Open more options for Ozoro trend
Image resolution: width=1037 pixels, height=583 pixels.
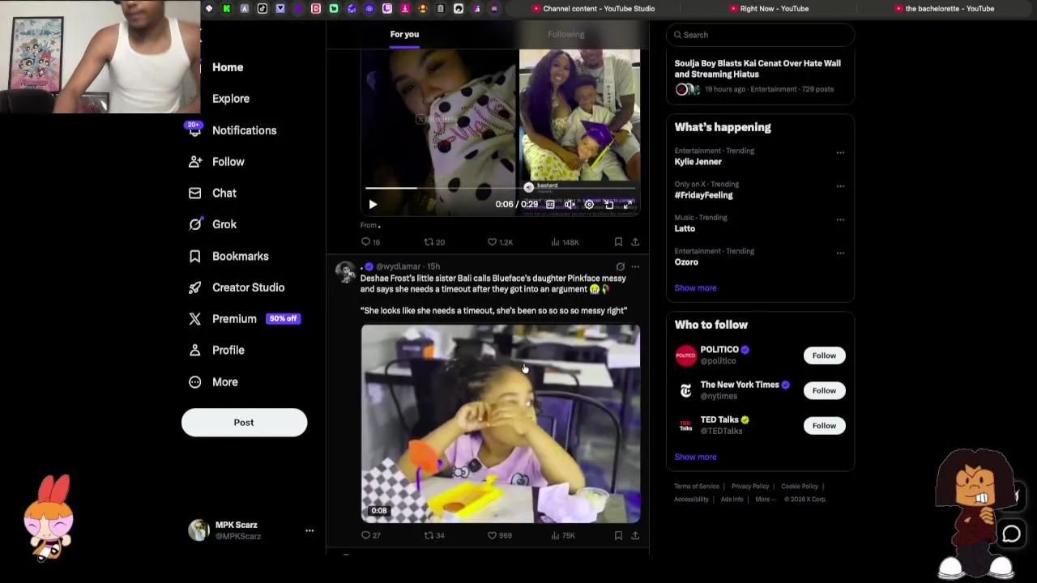[x=840, y=253]
